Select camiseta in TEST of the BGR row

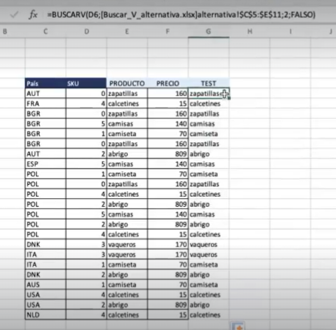(x=209, y=134)
